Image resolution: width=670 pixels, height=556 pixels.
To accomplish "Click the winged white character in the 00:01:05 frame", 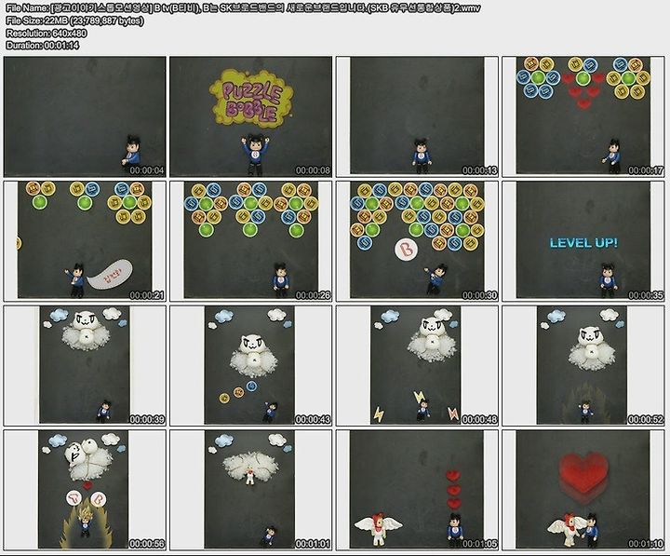I will (378, 528).
